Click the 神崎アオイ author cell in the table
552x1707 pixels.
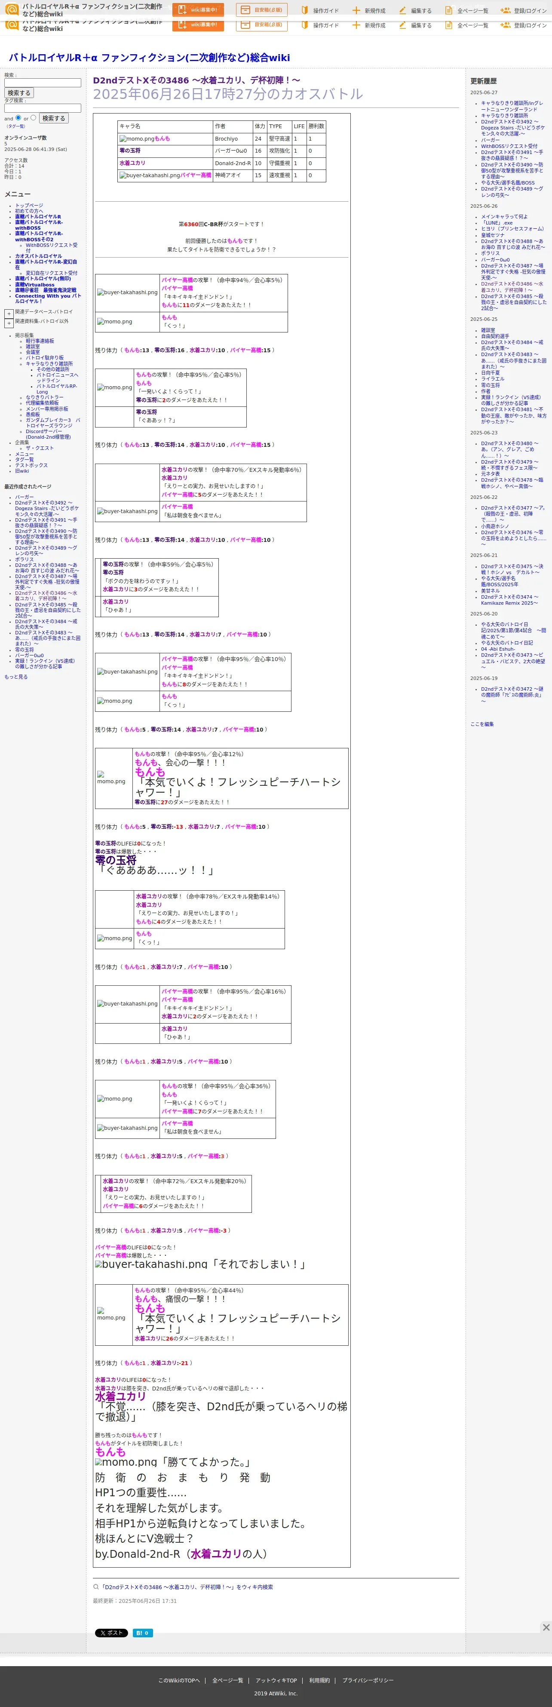click(233, 175)
